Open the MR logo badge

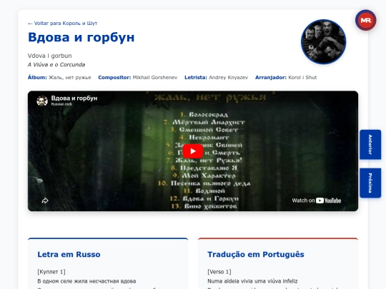coord(365,20)
